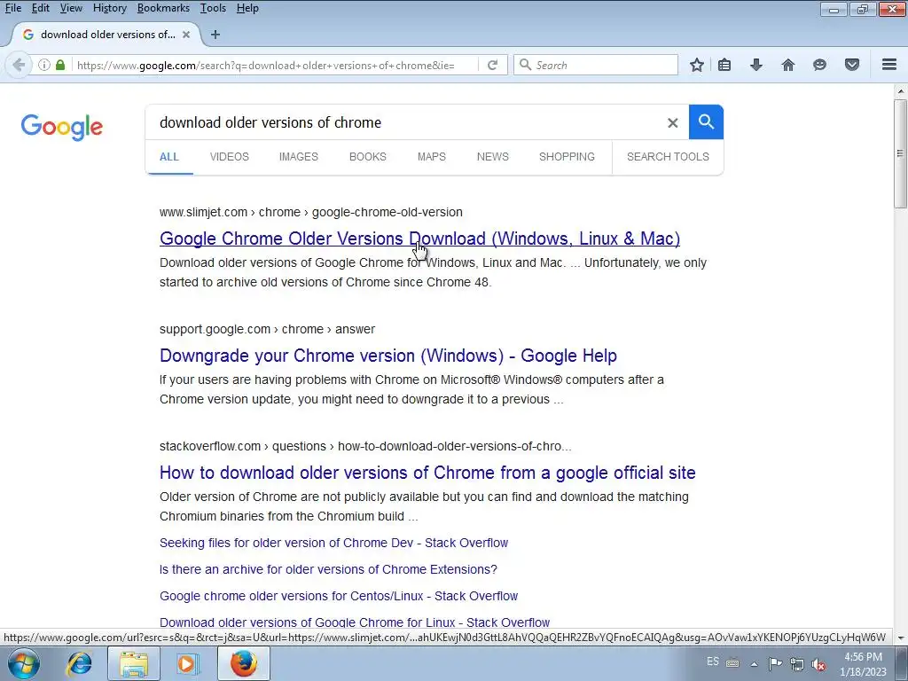Open the Help menu
Image resolution: width=908 pixels, height=681 pixels.
pos(247,8)
